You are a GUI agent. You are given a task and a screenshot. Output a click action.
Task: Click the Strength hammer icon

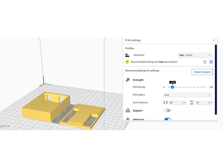(x=128, y=80)
